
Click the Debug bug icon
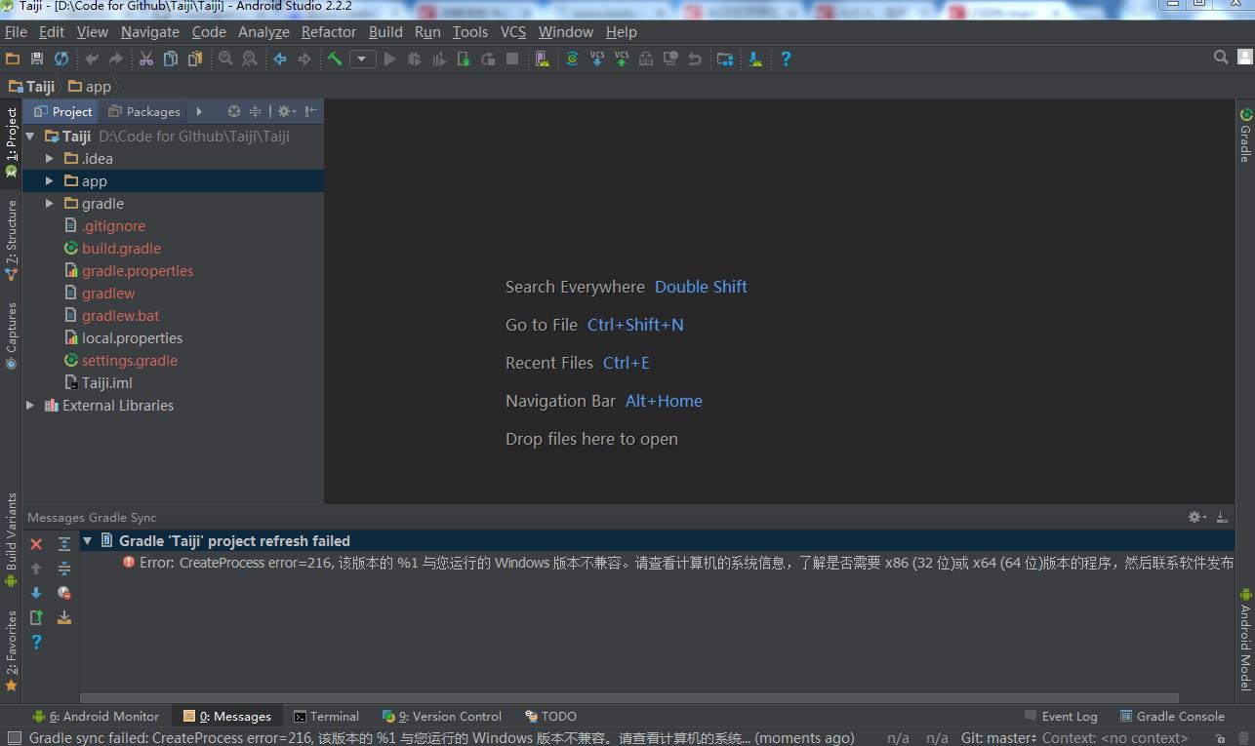pos(414,59)
